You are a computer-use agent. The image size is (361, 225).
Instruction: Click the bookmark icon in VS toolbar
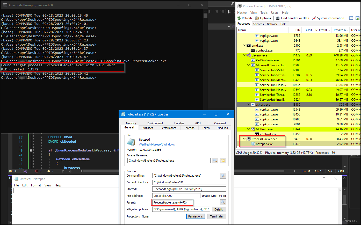pyautogui.click(x=230, y=12)
